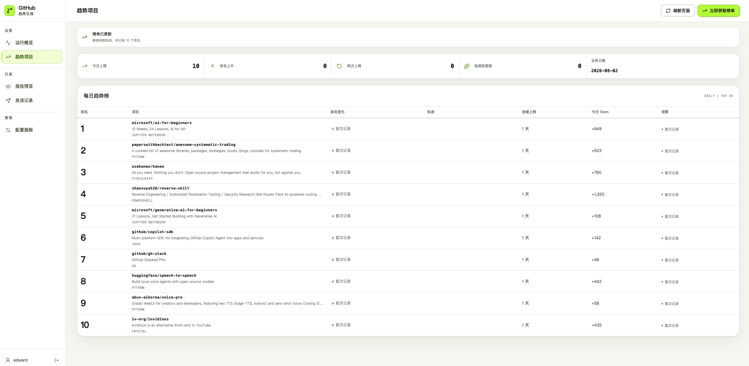Open the huggingface/speech-to-speech repository
The height and width of the screenshot is (366, 749).
click(164, 276)
